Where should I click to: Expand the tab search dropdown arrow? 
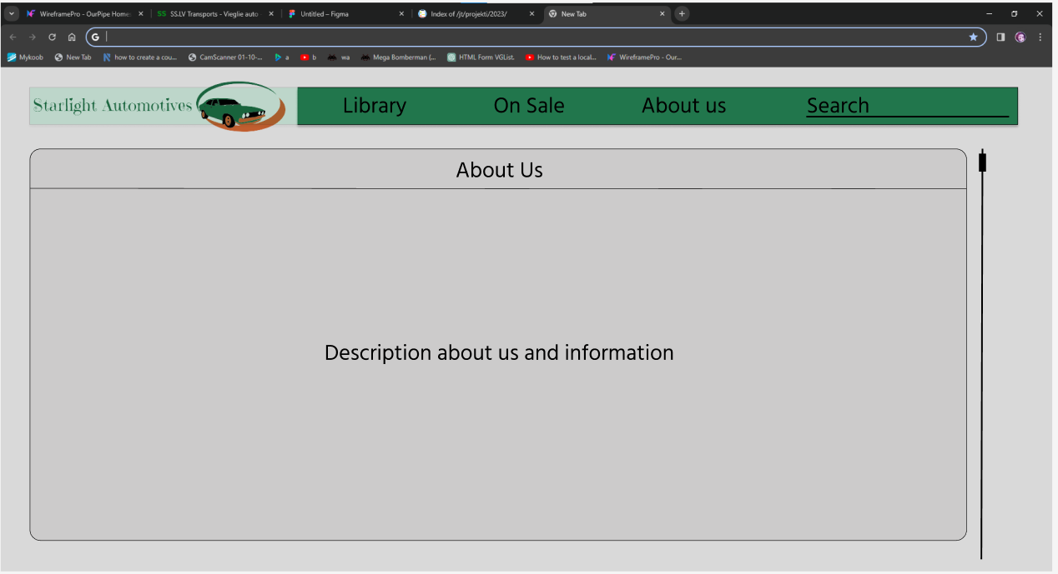tap(12, 13)
